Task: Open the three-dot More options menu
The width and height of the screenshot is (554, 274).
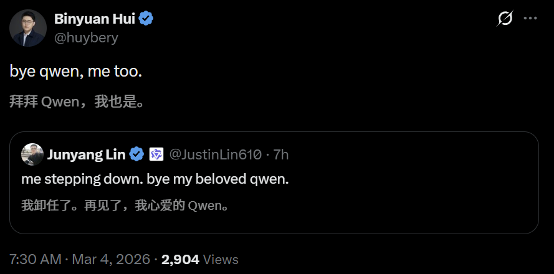Action: coord(530,19)
